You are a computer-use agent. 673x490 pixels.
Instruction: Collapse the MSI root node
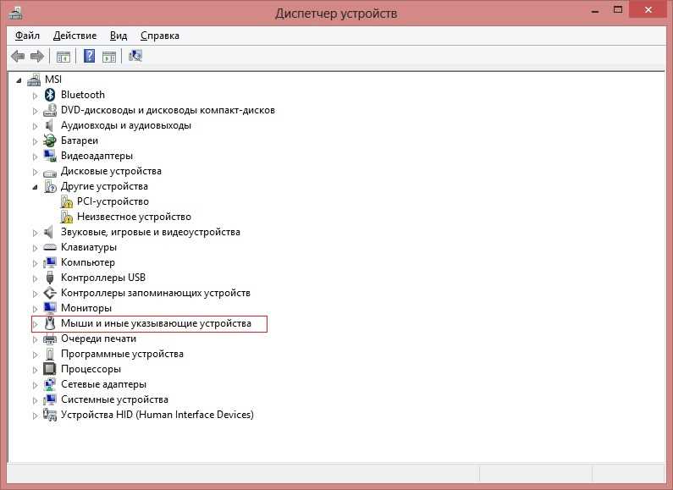pyautogui.click(x=19, y=80)
